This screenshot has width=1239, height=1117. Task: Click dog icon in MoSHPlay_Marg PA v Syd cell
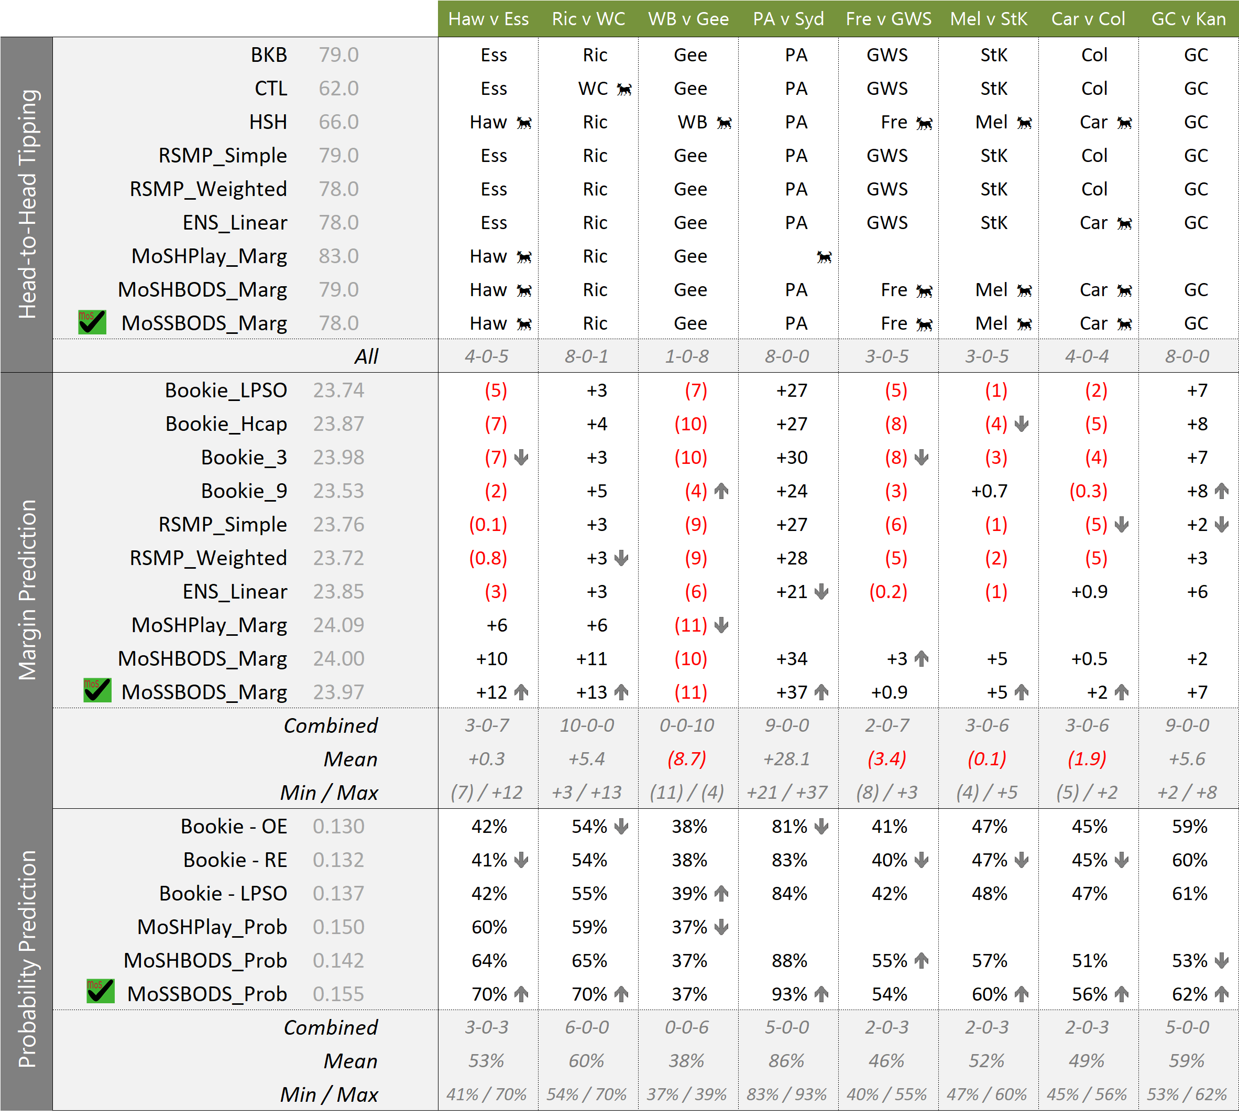coord(824,257)
